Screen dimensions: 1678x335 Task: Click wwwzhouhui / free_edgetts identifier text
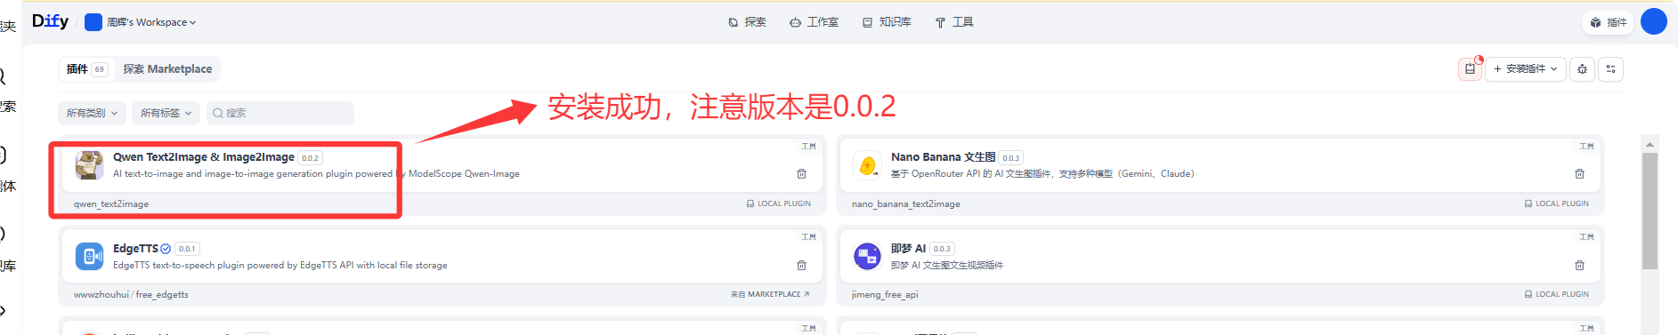(x=131, y=294)
